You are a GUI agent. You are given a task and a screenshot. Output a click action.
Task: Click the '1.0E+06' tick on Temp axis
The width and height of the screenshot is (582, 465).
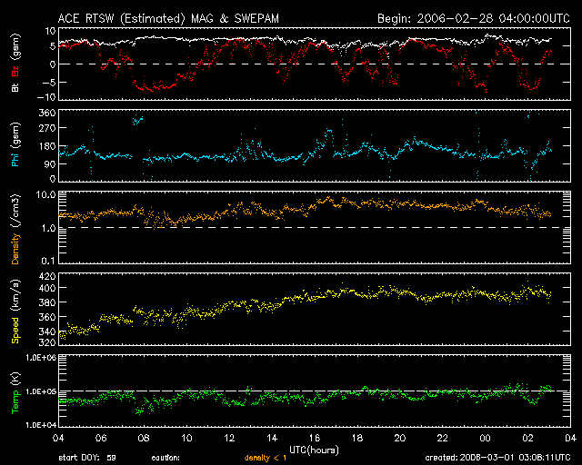(41, 358)
